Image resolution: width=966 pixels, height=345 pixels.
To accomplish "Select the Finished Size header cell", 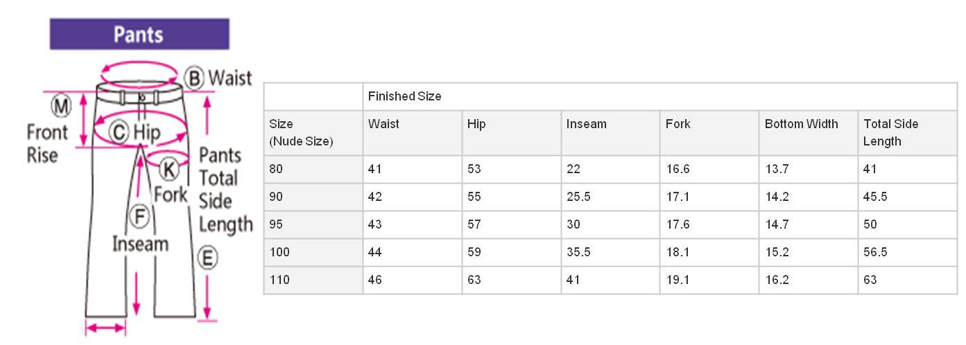I will tap(660, 97).
